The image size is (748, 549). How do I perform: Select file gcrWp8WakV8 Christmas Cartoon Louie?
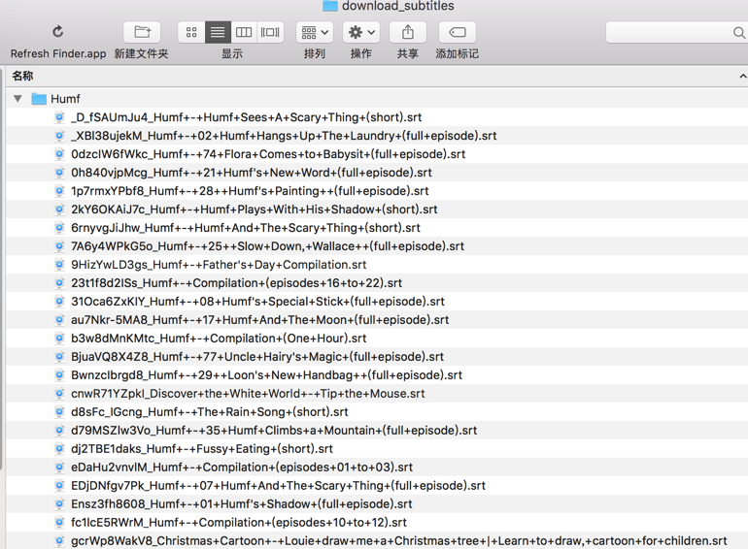click(x=399, y=541)
